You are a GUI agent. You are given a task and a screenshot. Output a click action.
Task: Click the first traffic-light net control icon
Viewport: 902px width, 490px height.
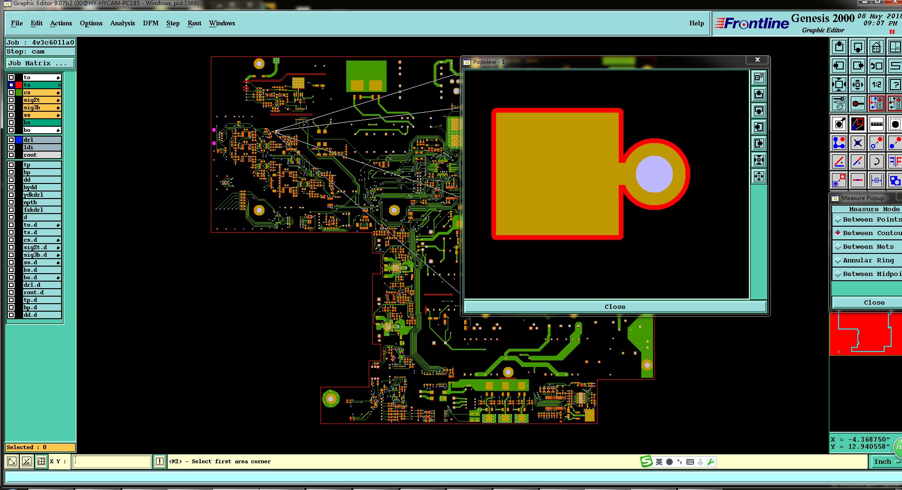877,103
